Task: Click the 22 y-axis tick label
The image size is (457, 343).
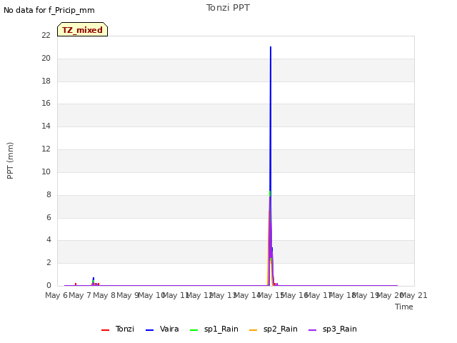Action: coord(46,36)
